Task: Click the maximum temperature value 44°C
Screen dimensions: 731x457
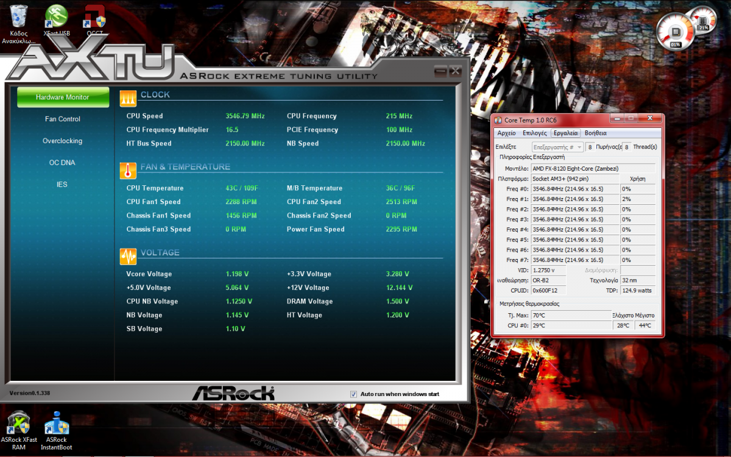Action: (x=645, y=326)
